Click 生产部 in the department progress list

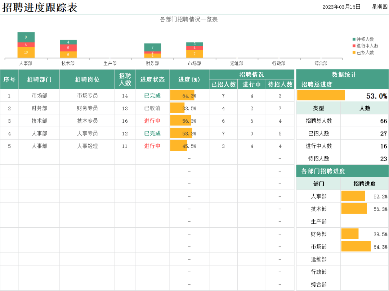(319, 222)
